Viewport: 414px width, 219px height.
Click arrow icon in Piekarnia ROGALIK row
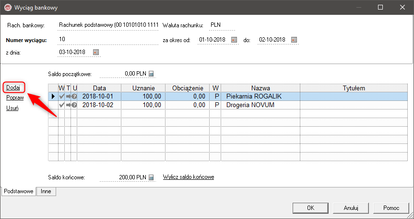(x=69, y=96)
